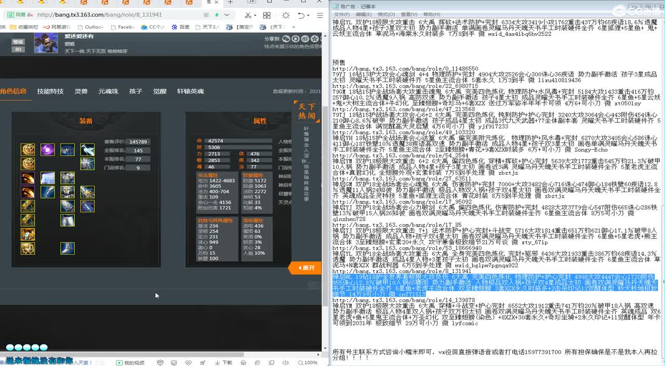Click the grid layout icon in browser toolbar
The width and height of the screenshot is (665, 366).
click(266, 16)
